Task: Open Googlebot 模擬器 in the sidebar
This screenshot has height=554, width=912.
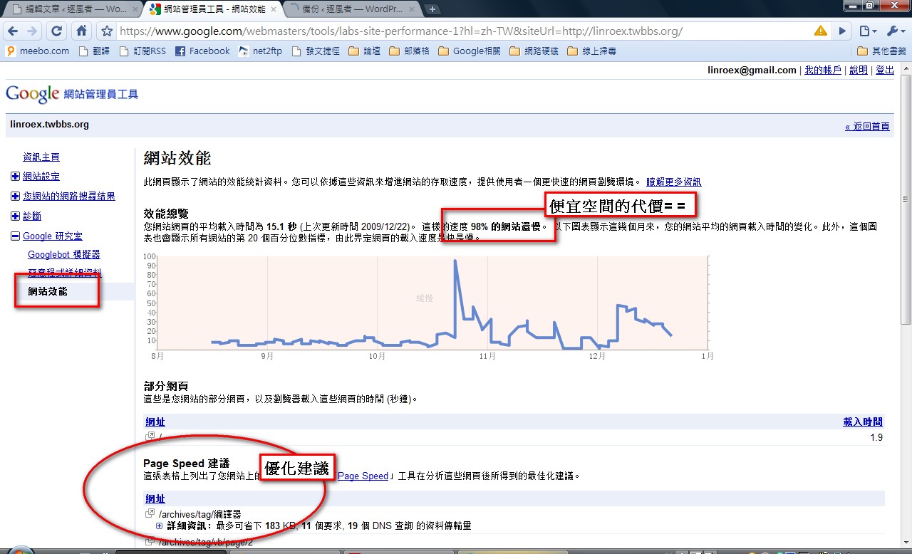Action: pos(64,255)
